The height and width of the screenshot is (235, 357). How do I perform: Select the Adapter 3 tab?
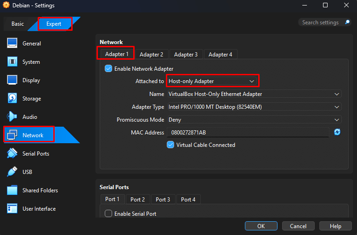click(x=186, y=54)
